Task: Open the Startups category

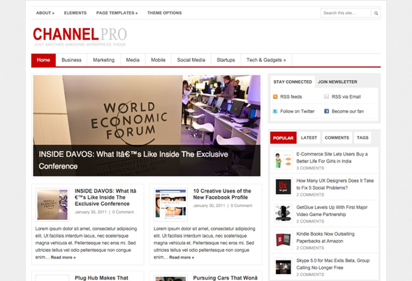Action: pyautogui.click(x=226, y=60)
